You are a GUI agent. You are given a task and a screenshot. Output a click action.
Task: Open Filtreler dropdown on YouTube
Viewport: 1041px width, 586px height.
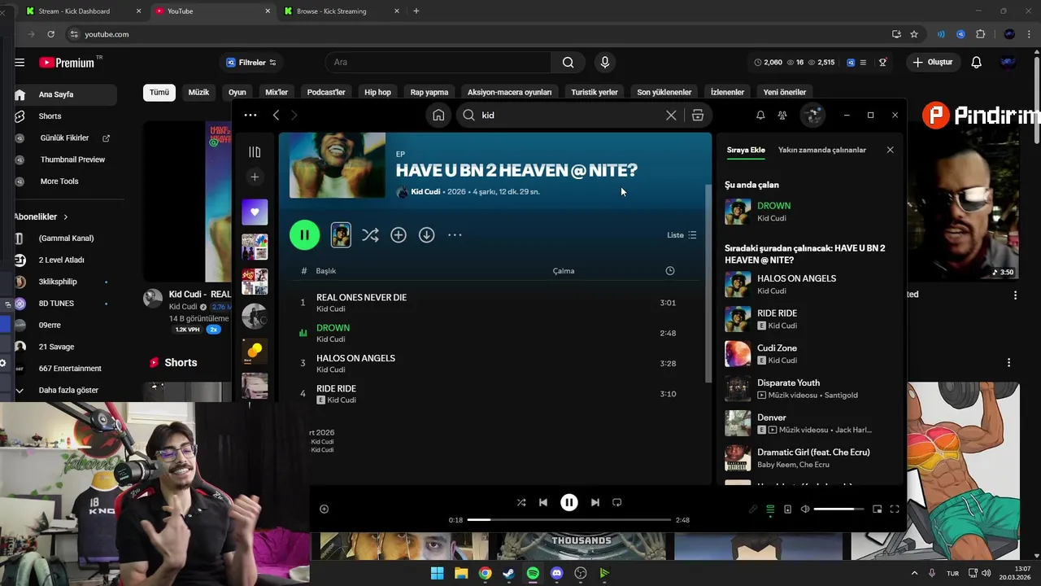[251, 63]
